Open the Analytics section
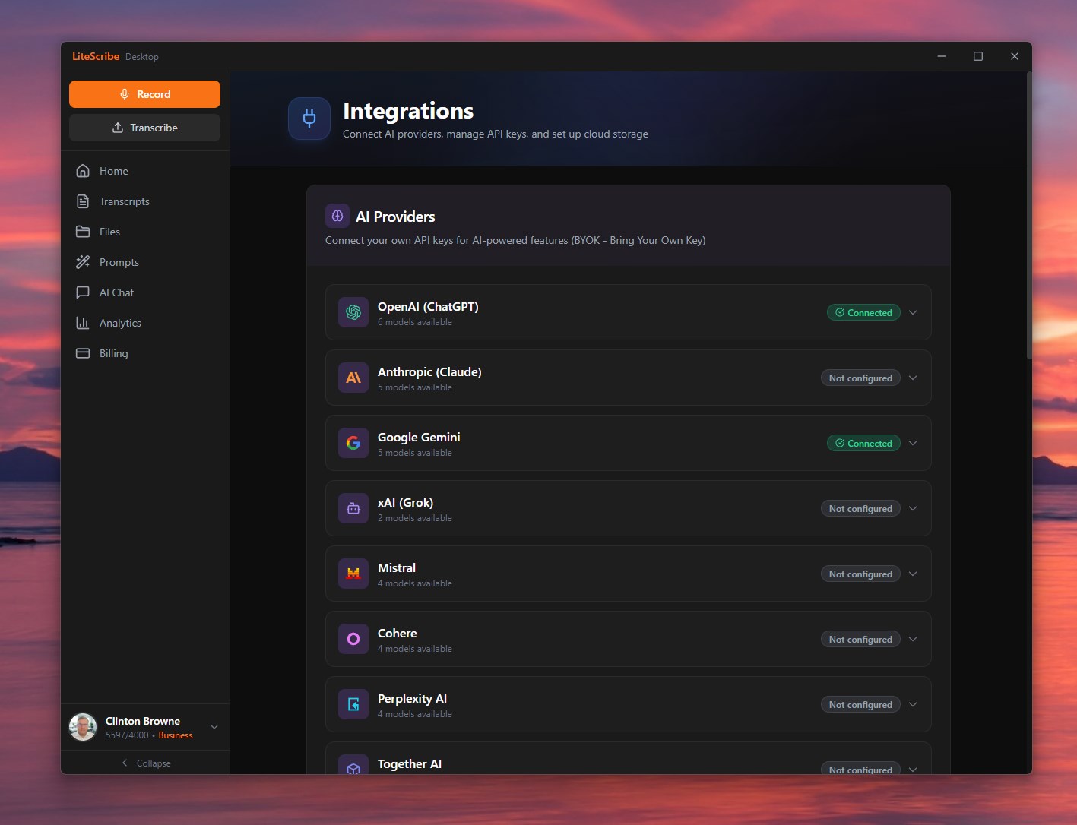Image resolution: width=1077 pixels, height=825 pixels. (x=145, y=323)
